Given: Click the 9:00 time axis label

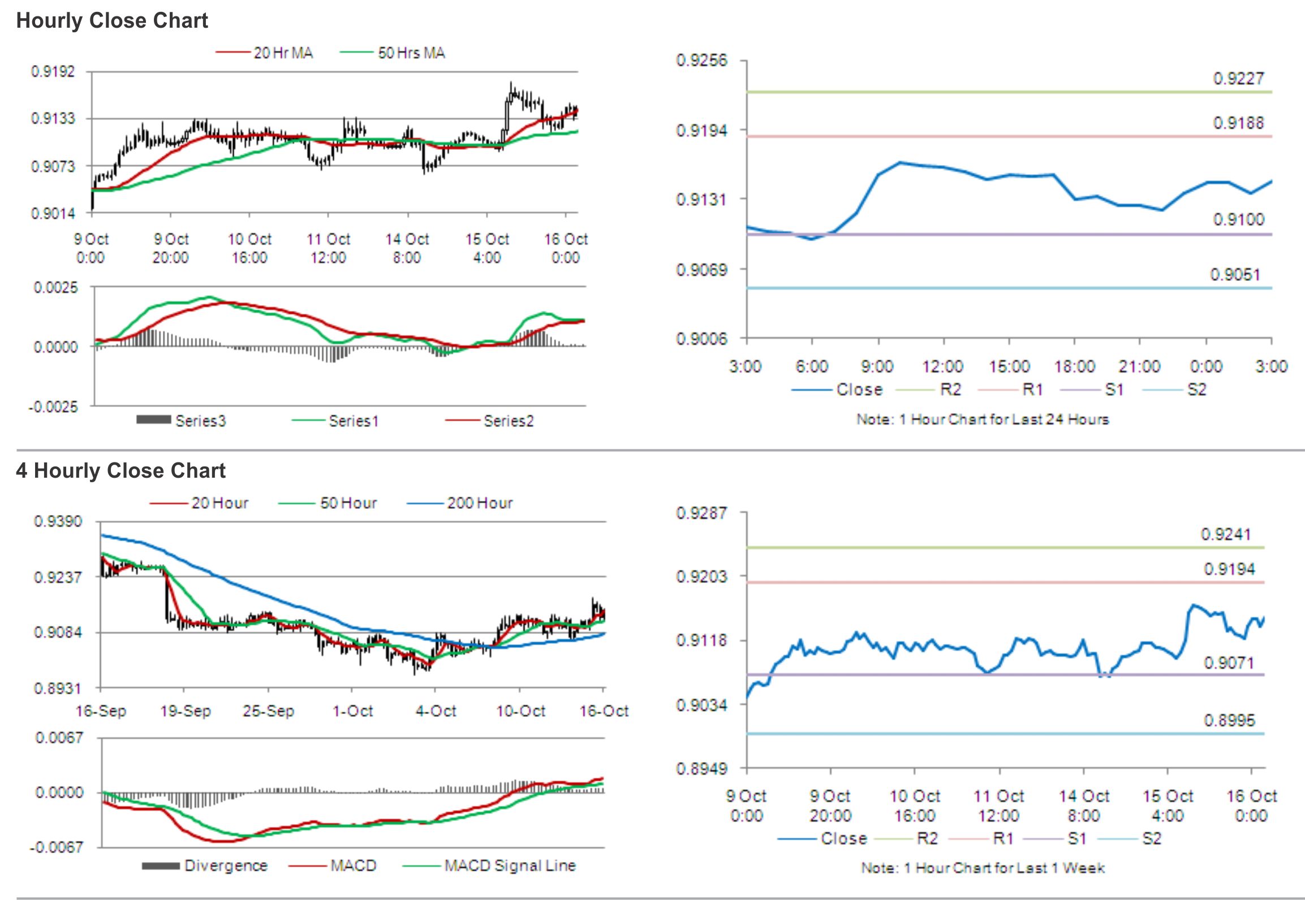Looking at the screenshot, I should [877, 366].
